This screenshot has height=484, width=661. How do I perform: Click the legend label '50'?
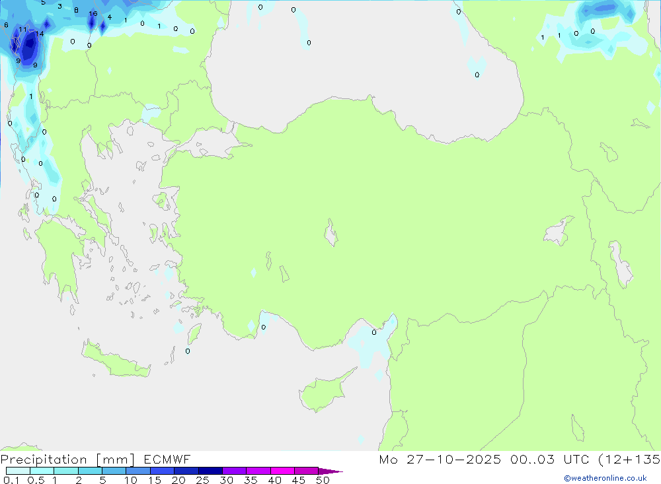(x=323, y=480)
